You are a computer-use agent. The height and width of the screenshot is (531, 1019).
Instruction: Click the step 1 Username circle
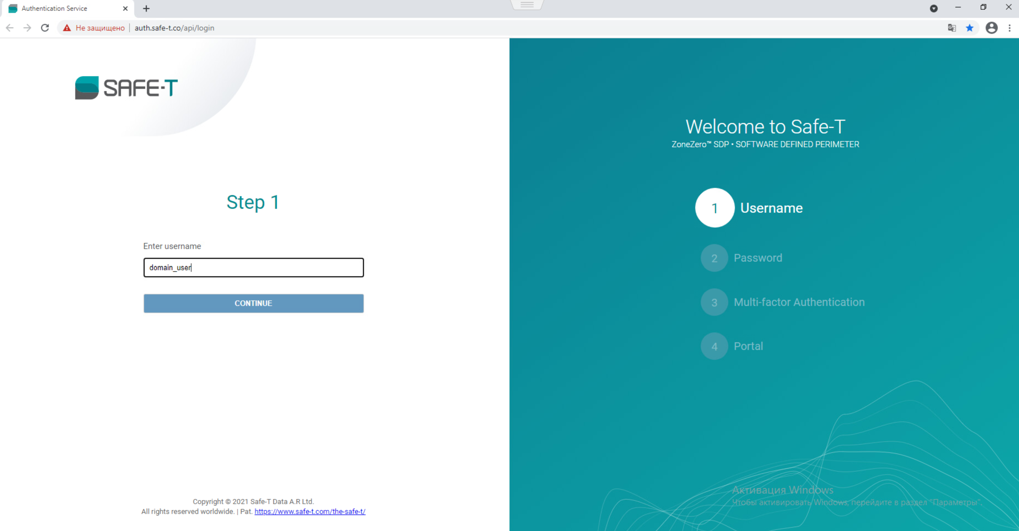point(715,208)
